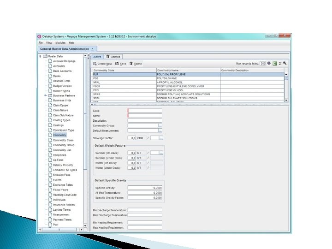Click the refresh records icon
This screenshot has height=249, width=332.
[269, 63]
